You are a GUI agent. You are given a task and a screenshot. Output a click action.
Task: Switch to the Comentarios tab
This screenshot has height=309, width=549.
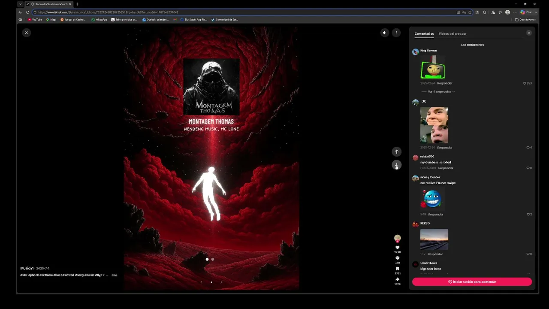[424, 33]
